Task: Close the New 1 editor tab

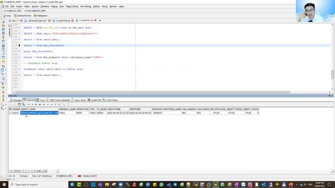Action: tap(21, 21)
